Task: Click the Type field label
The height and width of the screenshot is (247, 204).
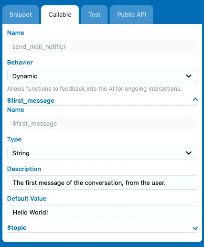Action: [14, 140]
